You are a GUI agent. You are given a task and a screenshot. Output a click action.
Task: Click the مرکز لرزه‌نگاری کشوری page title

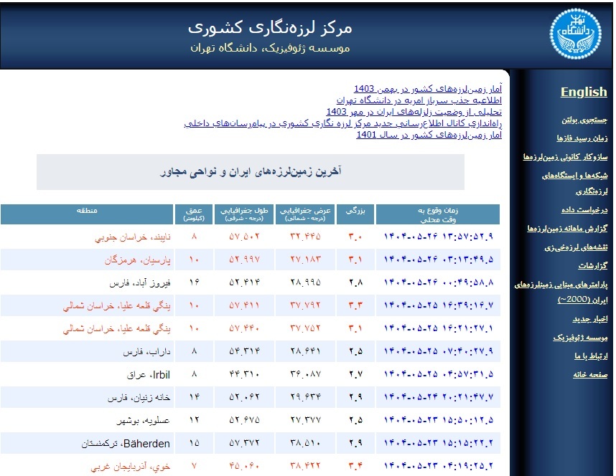click(x=270, y=27)
